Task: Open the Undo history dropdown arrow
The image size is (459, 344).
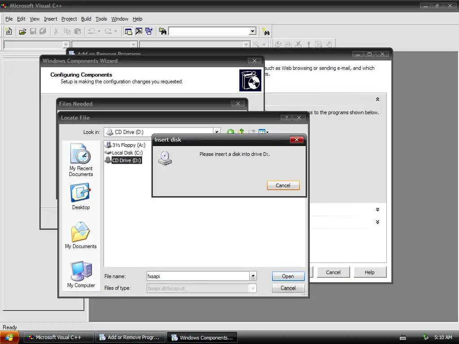Action: [99, 31]
